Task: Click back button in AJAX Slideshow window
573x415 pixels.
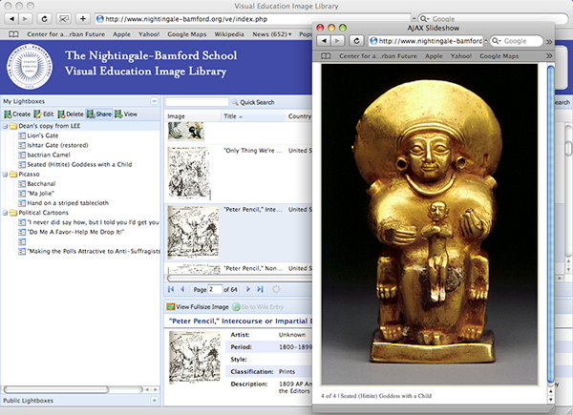Action: (x=324, y=41)
